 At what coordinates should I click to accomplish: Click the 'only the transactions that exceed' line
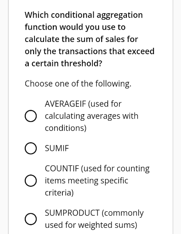click(89, 51)
